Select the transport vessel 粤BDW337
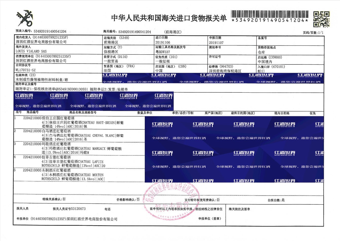340x241 pixels. click(x=163, y=52)
